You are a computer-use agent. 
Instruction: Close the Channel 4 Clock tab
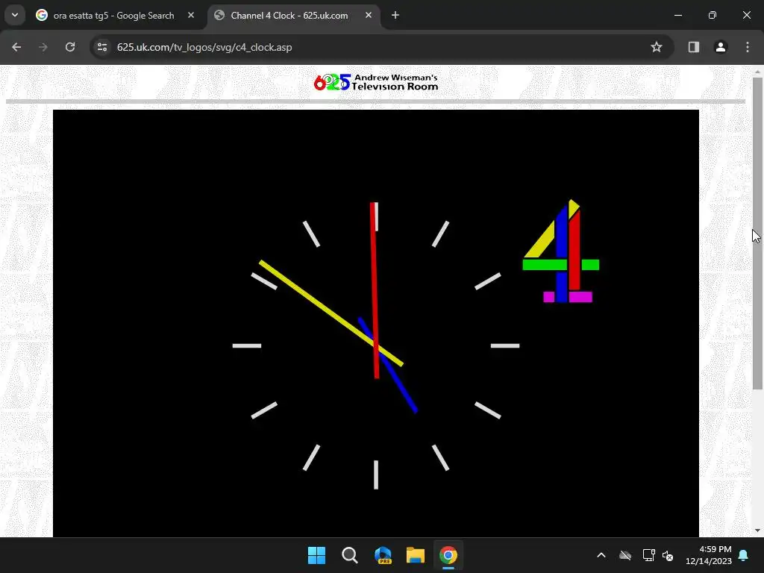pyautogui.click(x=369, y=15)
